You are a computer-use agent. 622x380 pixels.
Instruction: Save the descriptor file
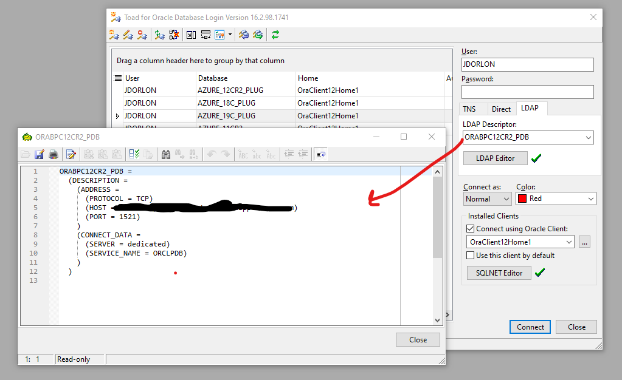click(x=39, y=154)
